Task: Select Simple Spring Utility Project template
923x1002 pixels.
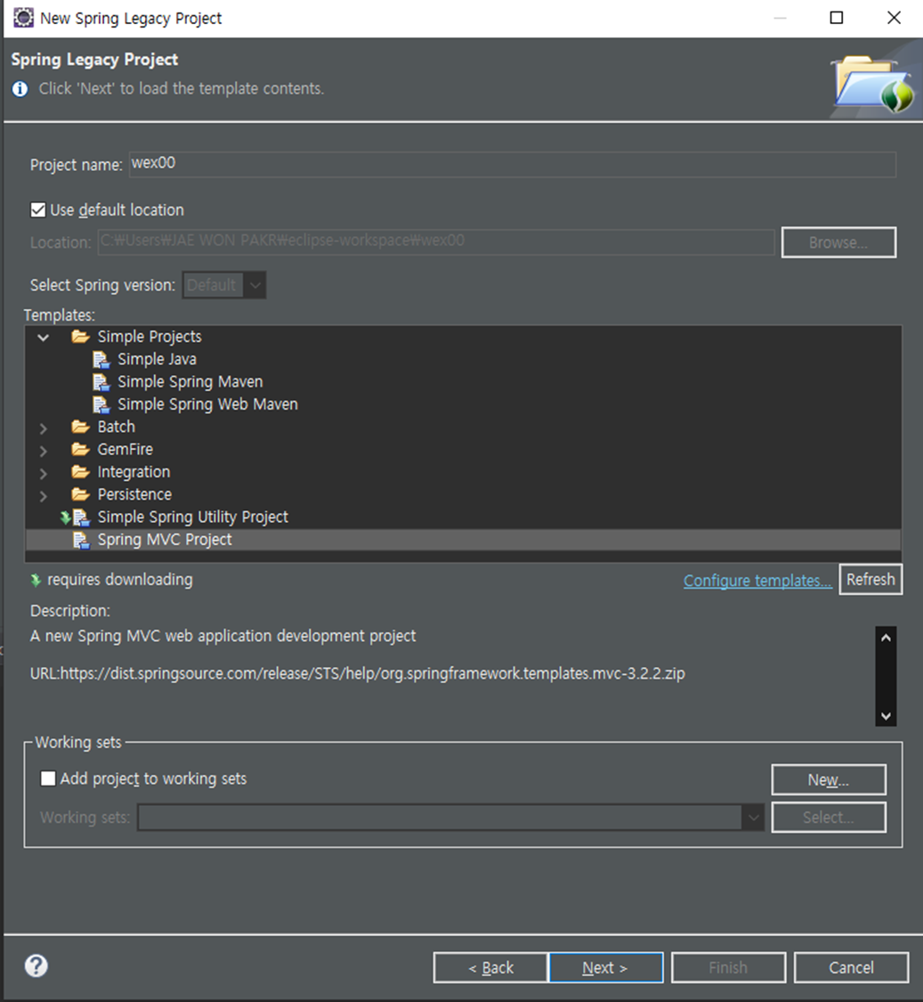Action: [x=193, y=517]
